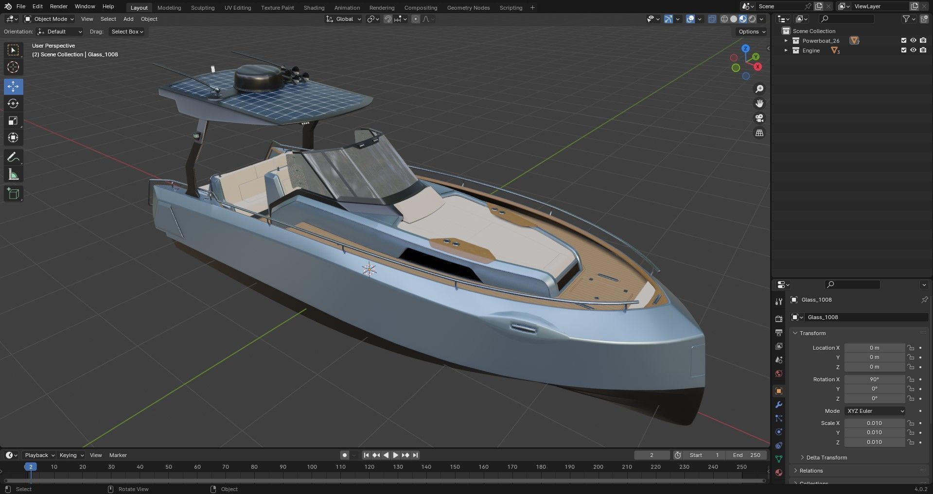
Task: Hide Engine collection in viewport
Action: (x=913, y=50)
